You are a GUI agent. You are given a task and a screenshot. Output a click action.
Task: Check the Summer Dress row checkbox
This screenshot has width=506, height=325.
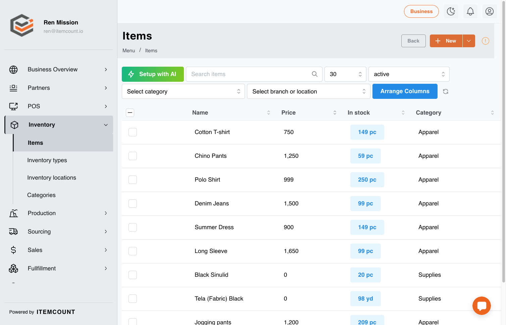(133, 227)
